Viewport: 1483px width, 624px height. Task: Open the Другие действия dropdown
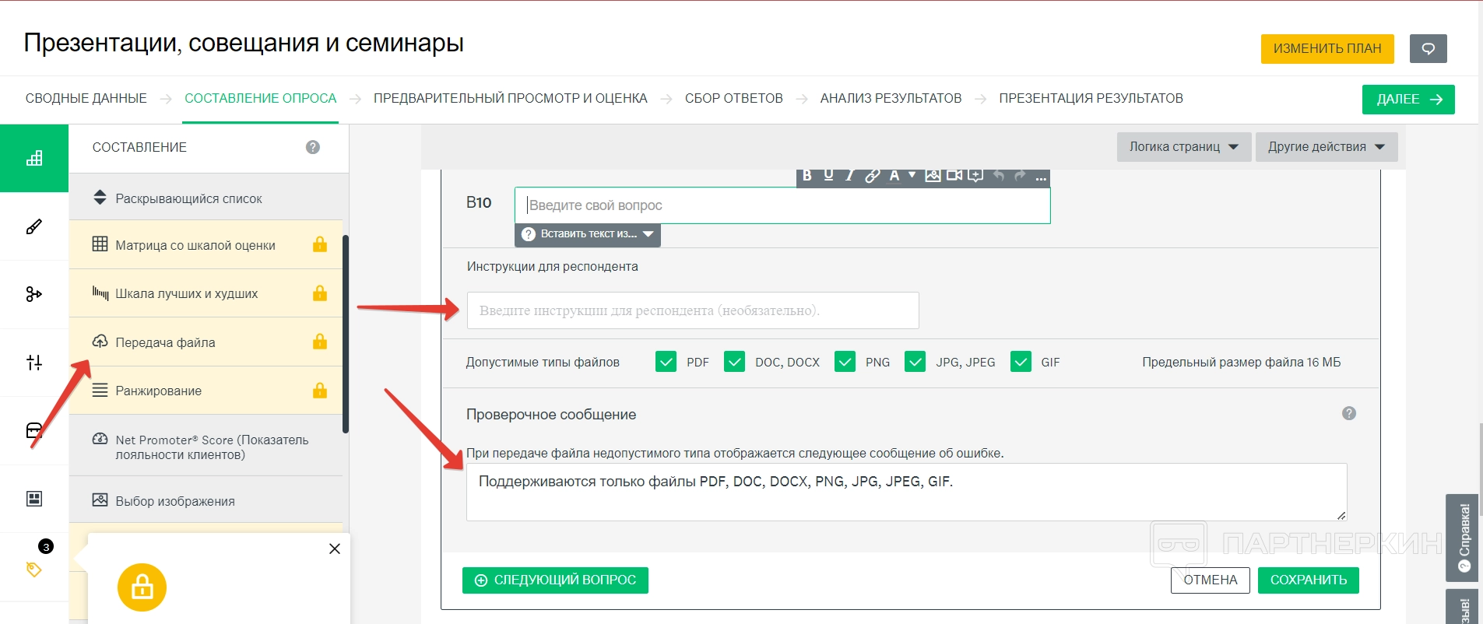coord(1326,147)
